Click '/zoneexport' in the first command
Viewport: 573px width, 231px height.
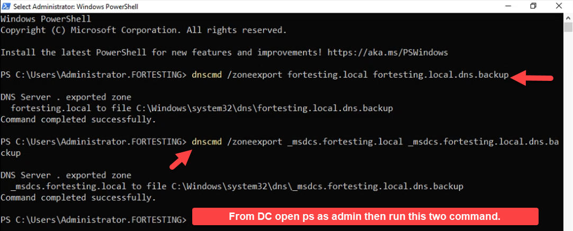254,75
